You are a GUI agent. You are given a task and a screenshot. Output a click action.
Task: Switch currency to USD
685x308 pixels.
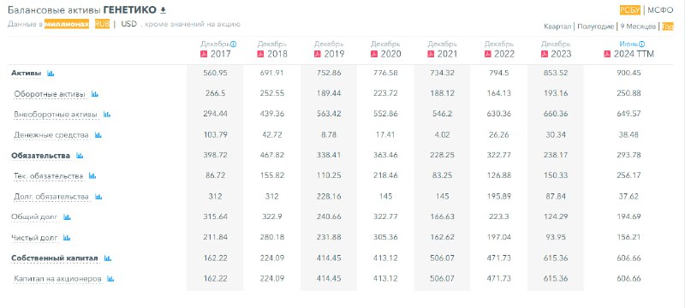[x=129, y=24]
